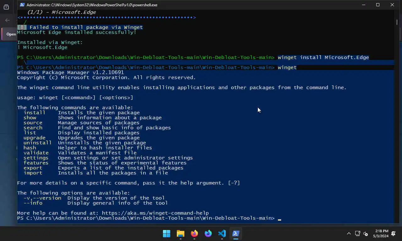Image resolution: width=402 pixels, height=241 pixels.
Task: Click "Open settings or set administrator settings" description
Action: pos(125,158)
